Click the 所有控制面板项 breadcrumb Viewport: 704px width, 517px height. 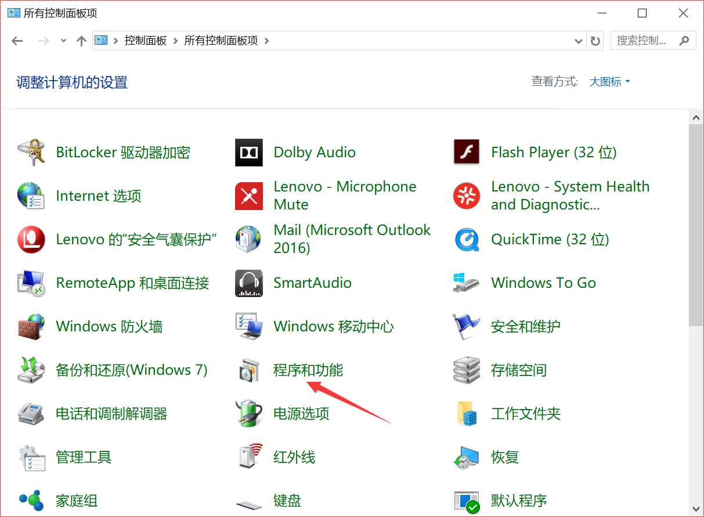221,41
